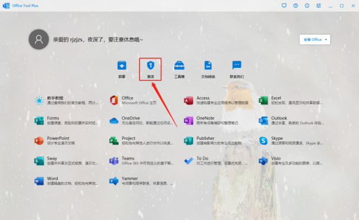This screenshot has height=220, width=359.
Task: Open the info about icon in title bar
Action: [x=307, y=6]
